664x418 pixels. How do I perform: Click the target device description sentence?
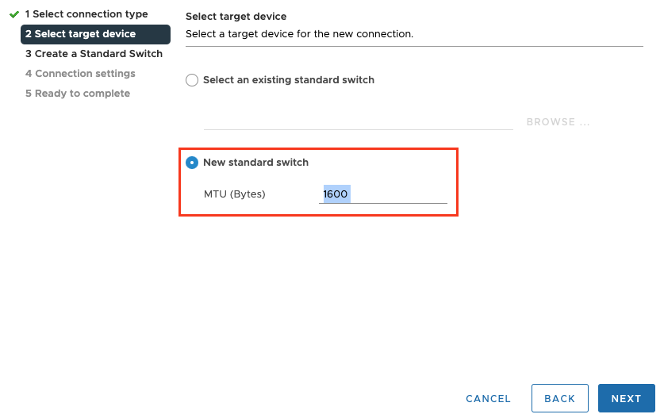pos(299,34)
